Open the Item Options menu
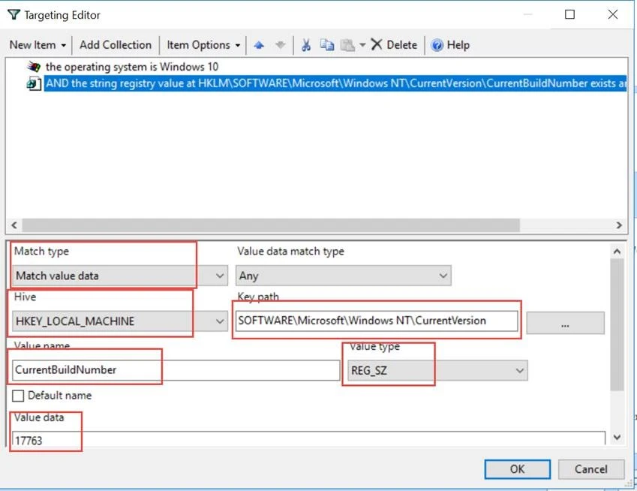Image resolution: width=637 pixels, height=491 pixels. (x=204, y=45)
